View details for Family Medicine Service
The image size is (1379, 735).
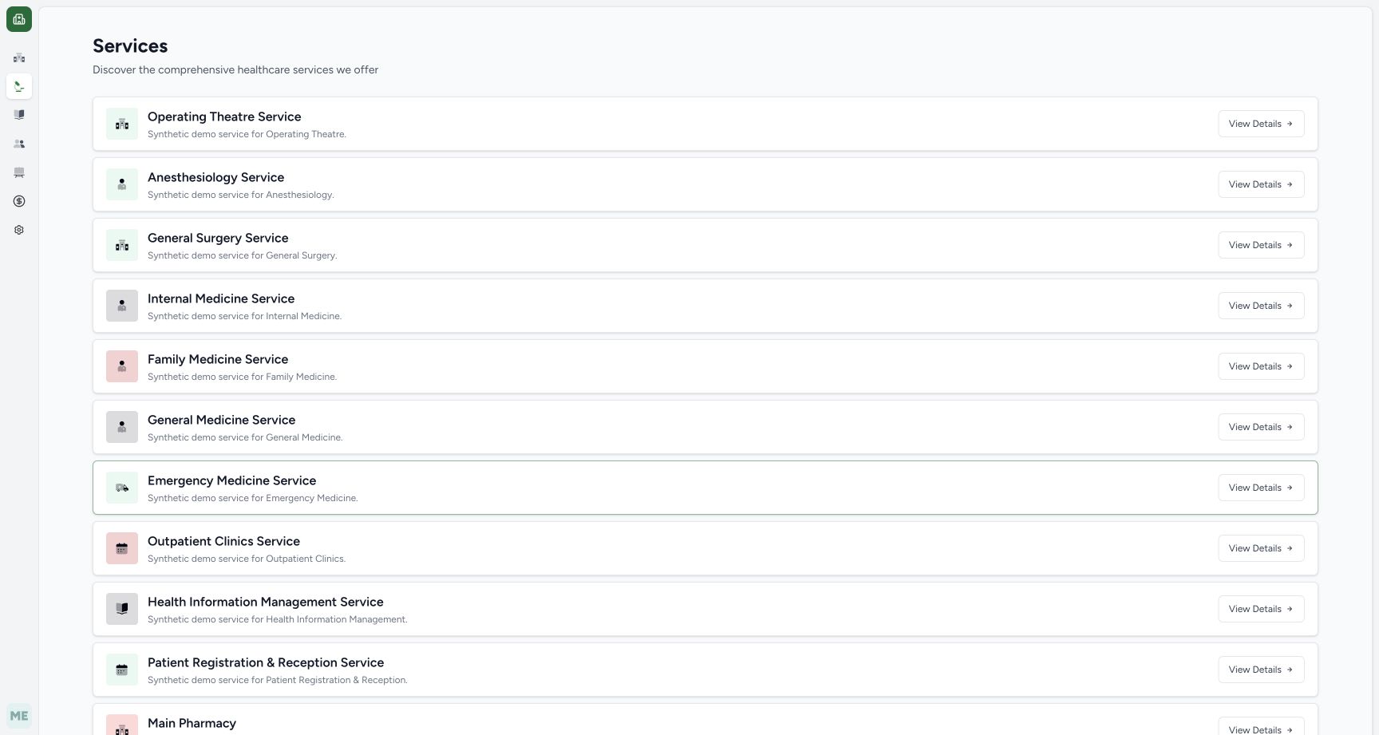[x=1261, y=366]
